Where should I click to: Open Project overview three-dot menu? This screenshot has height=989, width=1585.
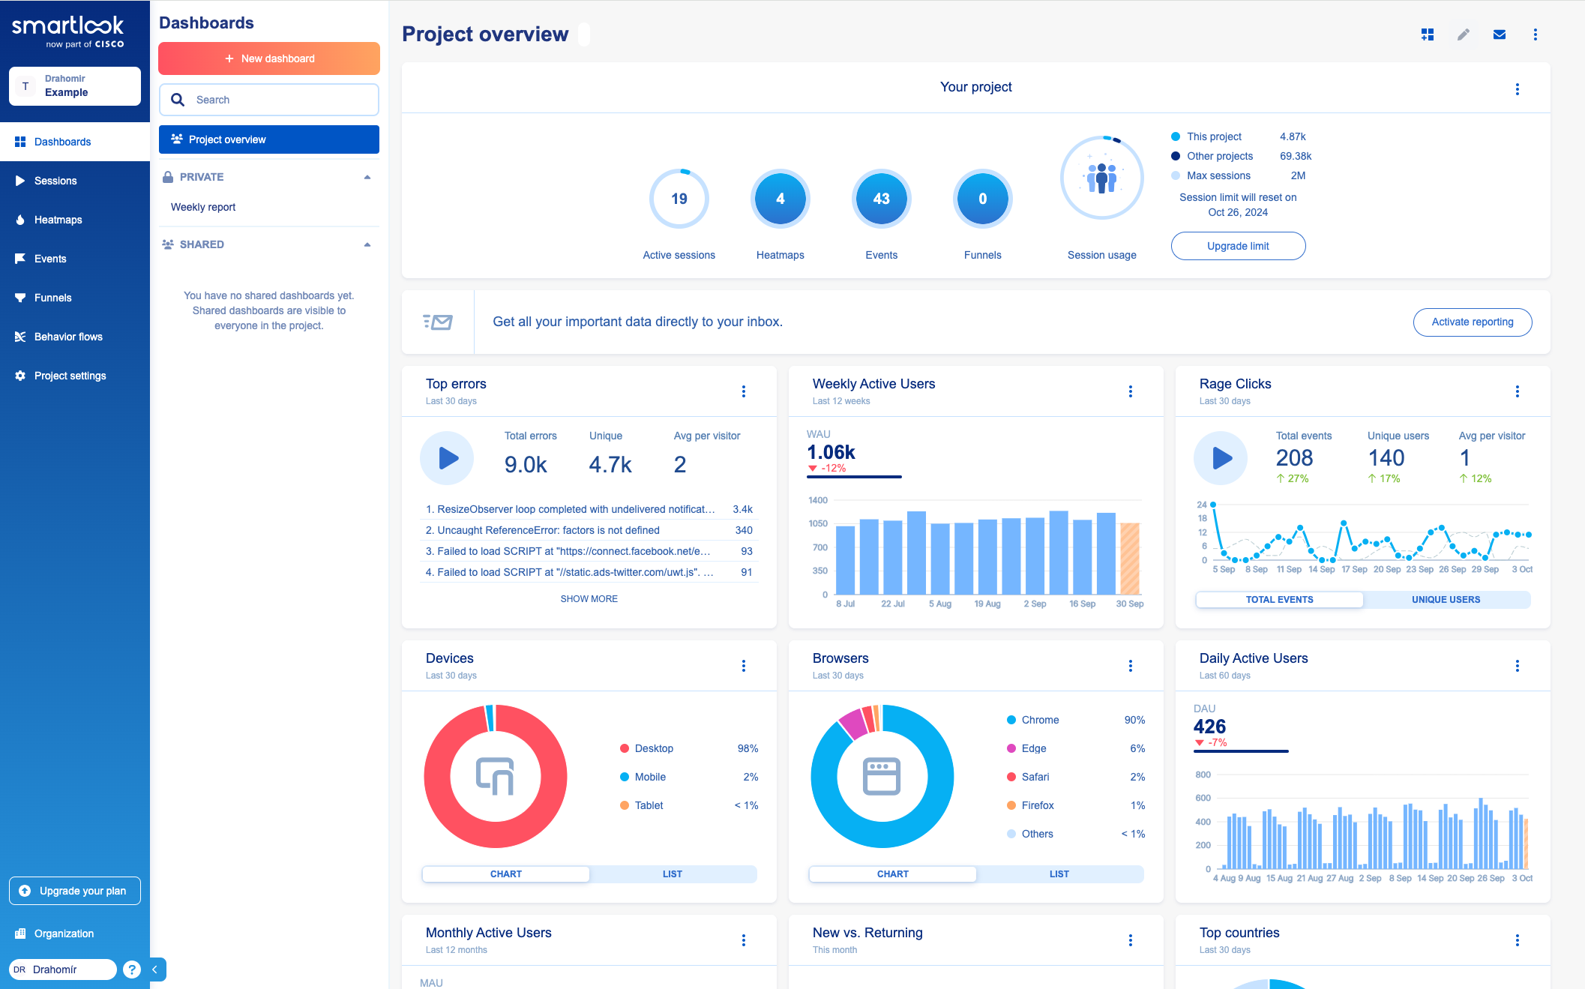pyautogui.click(x=1536, y=34)
